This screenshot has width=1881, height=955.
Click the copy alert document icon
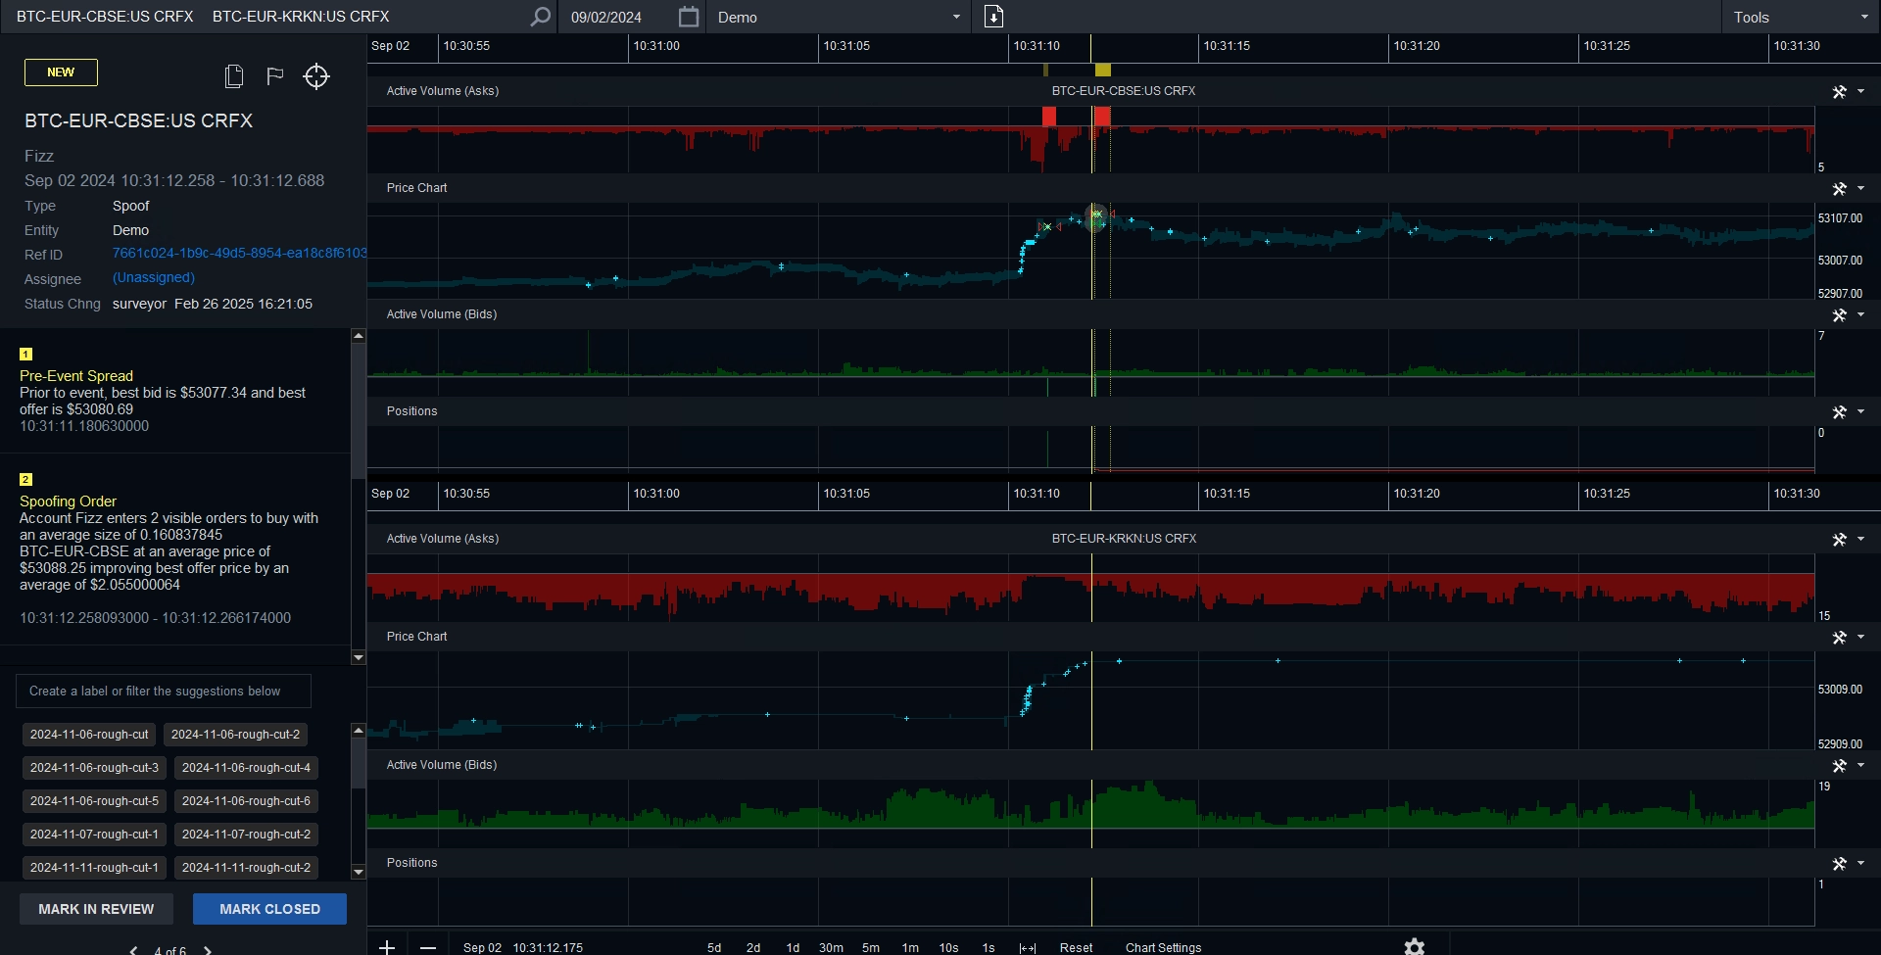[234, 76]
